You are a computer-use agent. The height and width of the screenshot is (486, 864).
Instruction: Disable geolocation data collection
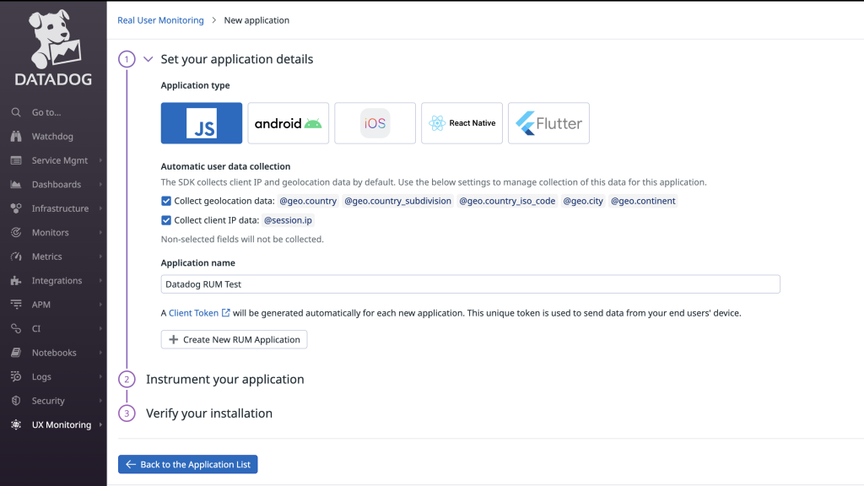point(166,201)
